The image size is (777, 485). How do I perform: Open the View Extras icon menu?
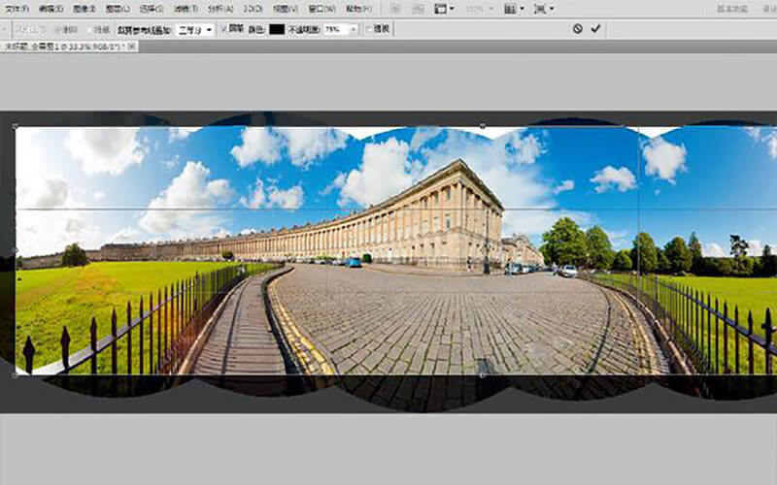click(x=443, y=8)
